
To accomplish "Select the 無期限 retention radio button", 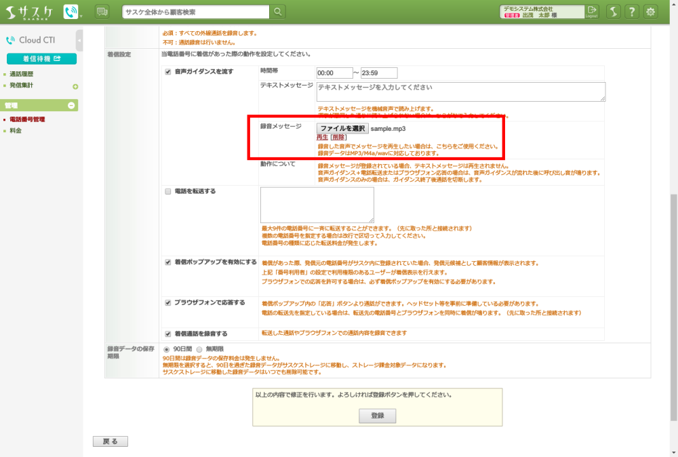I will (x=199, y=349).
